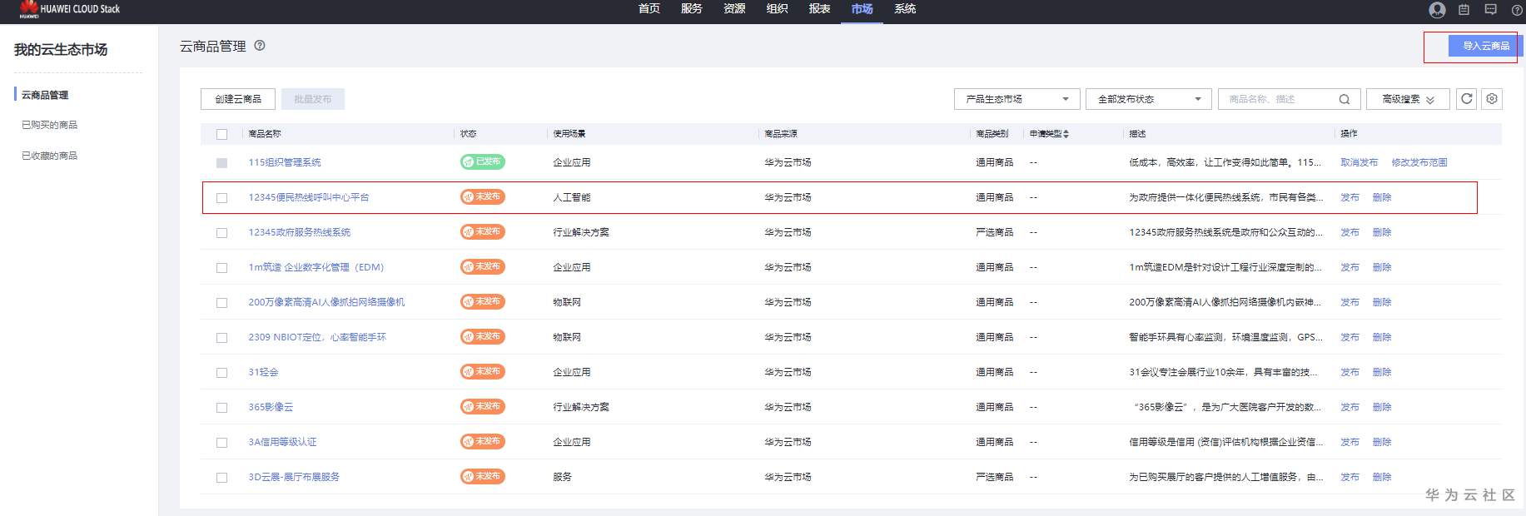This screenshot has width=1526, height=516.
Task: Open the user account avatar icon
Action: (x=1437, y=9)
